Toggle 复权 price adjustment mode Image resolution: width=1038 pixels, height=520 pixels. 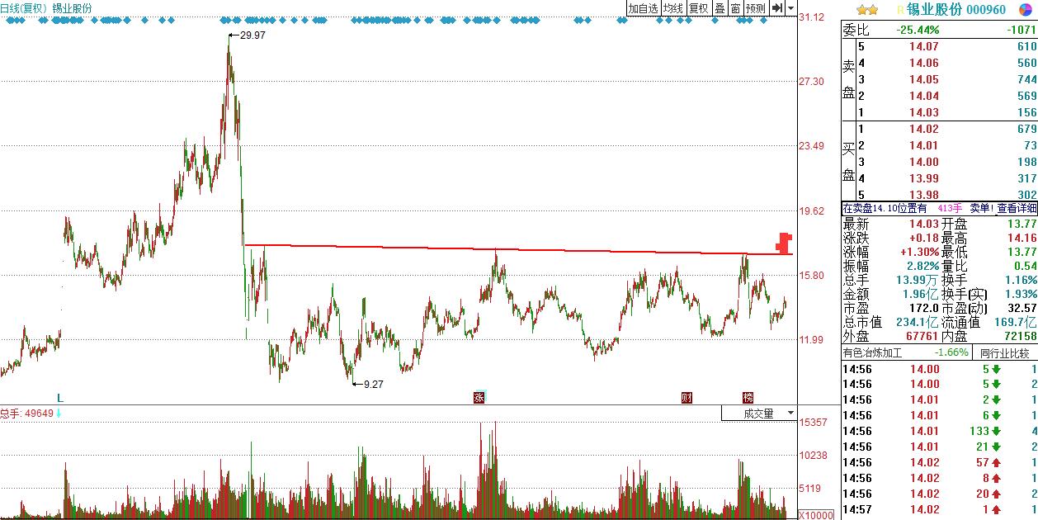tap(699, 8)
